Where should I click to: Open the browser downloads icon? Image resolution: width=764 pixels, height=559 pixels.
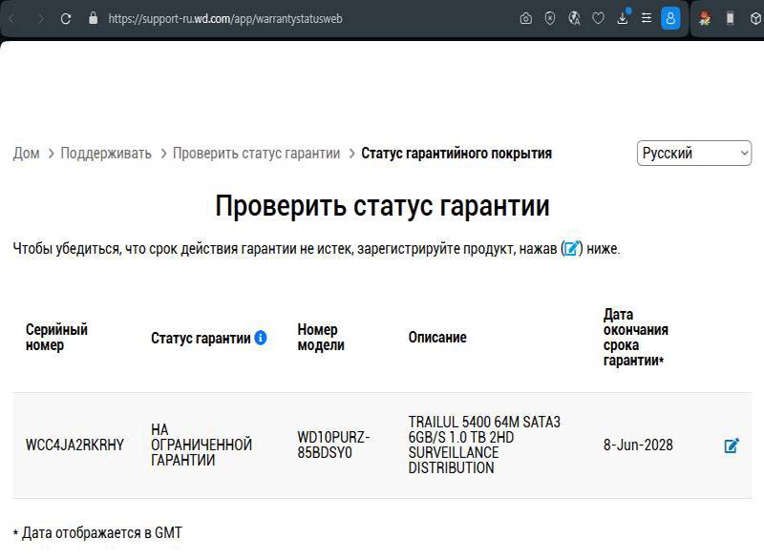623,18
